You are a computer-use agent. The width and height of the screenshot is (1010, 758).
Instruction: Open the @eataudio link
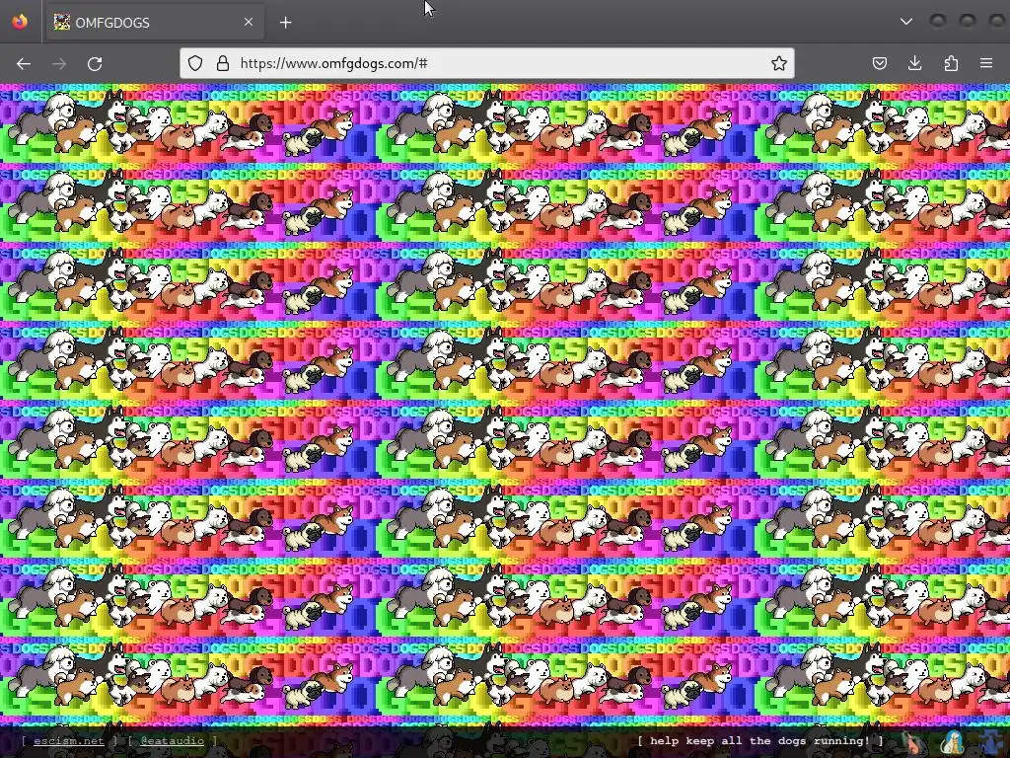172,741
